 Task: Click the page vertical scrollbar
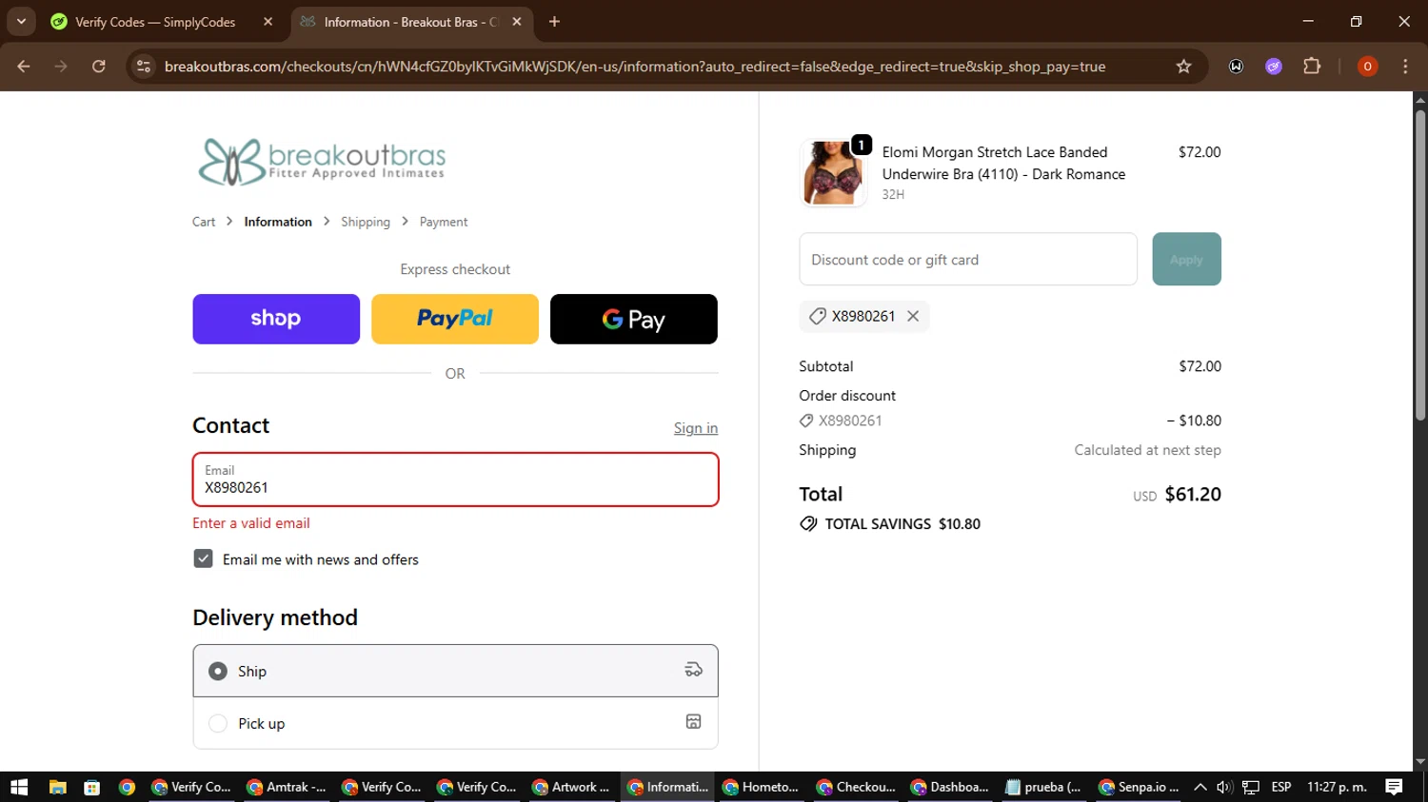pos(1420,266)
